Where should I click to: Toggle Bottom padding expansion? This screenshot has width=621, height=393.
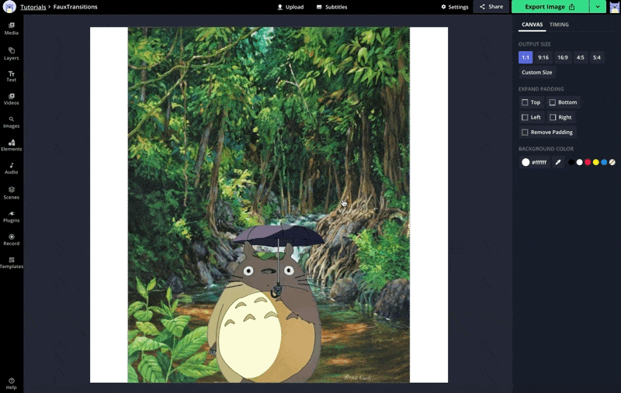pyautogui.click(x=563, y=102)
